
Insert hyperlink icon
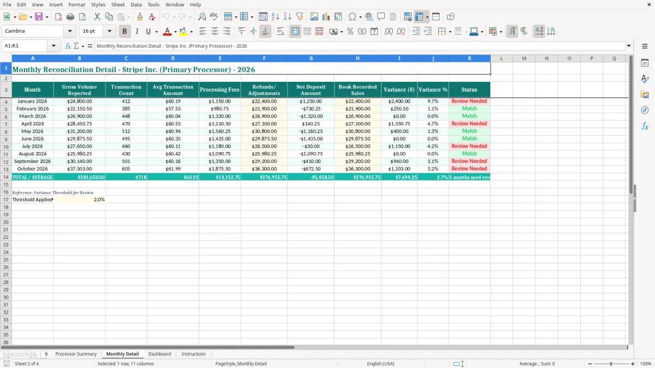coord(370,17)
